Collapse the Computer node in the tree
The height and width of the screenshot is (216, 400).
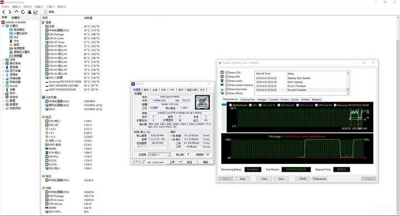[x=3, y=26]
